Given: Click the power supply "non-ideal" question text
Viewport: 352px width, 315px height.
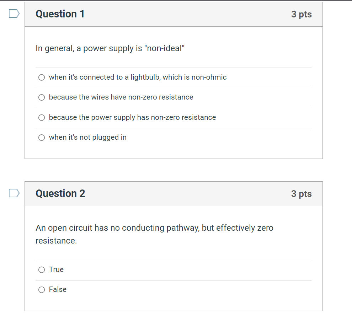Looking at the screenshot, I should click(110, 48).
